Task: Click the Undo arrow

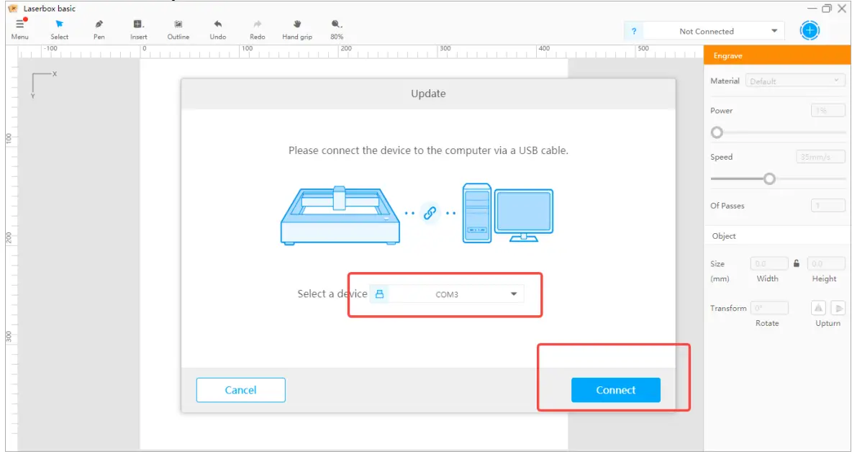Action: 217,24
